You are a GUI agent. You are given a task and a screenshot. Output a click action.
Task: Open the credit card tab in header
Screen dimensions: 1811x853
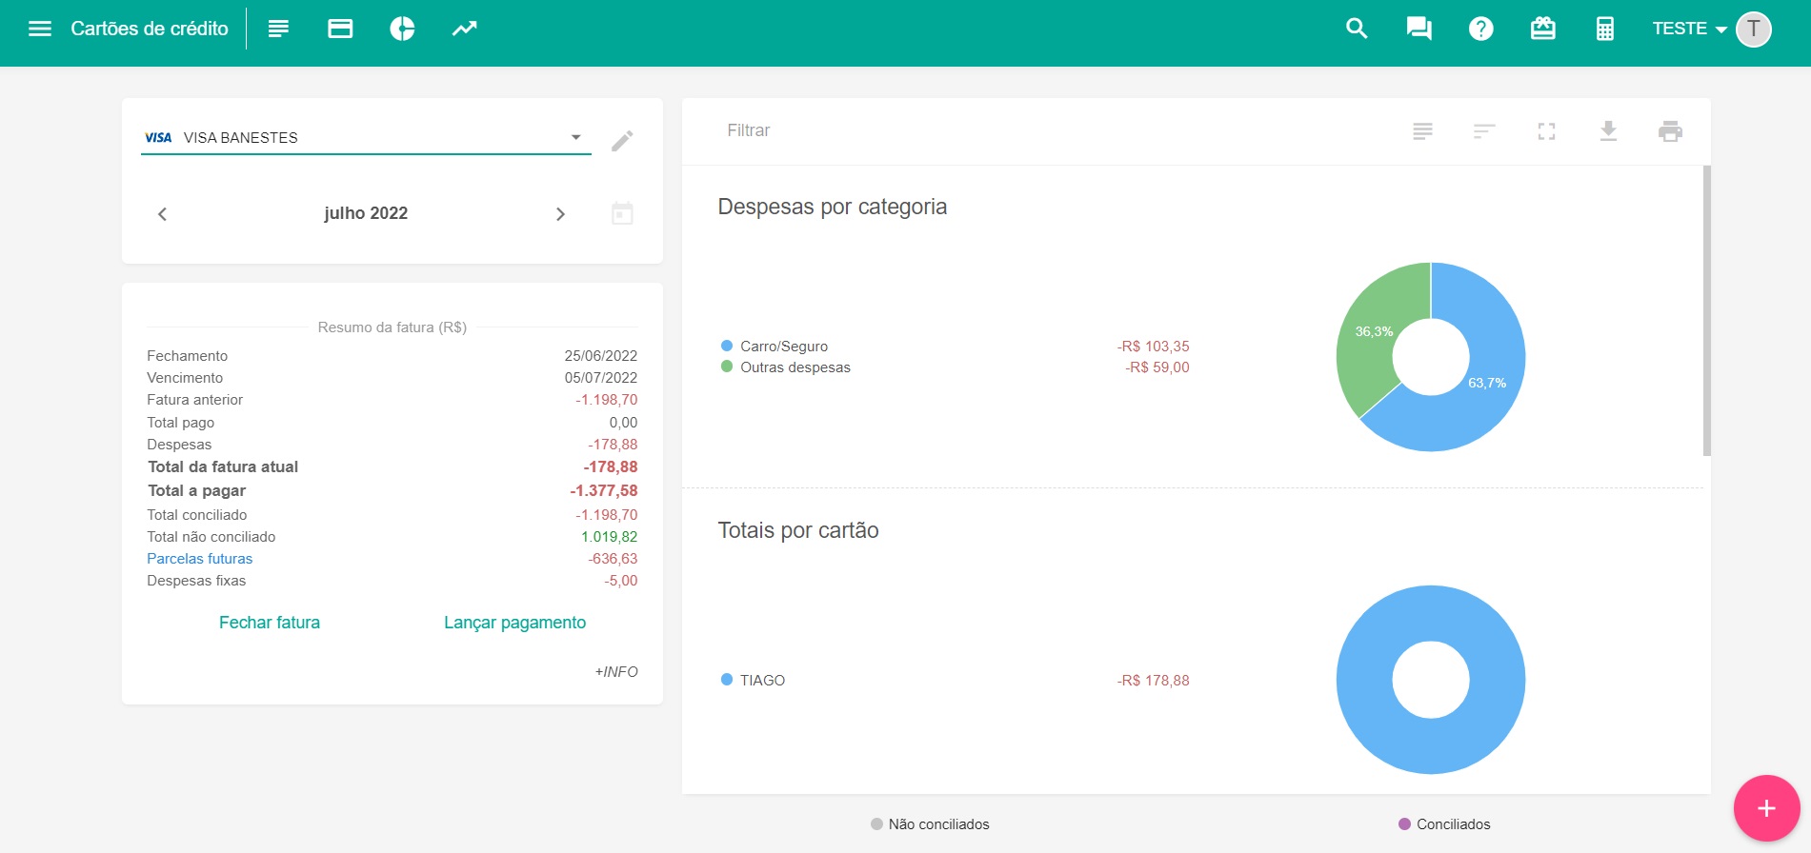[340, 29]
